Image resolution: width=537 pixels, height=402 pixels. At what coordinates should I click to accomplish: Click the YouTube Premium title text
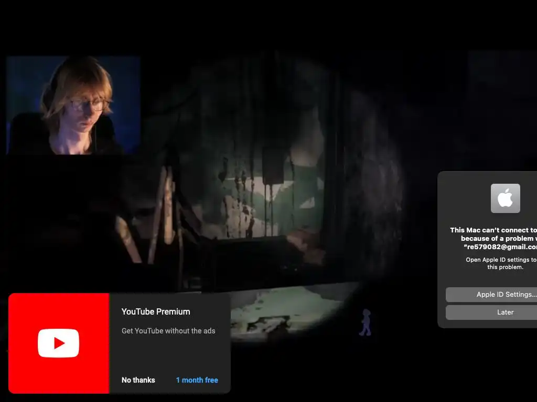click(156, 311)
